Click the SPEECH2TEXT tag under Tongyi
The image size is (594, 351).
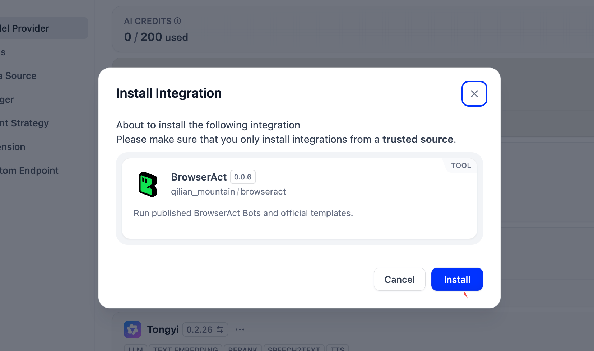click(x=294, y=348)
